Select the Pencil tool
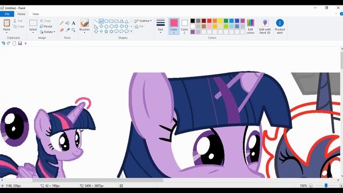 [x=62, y=23]
